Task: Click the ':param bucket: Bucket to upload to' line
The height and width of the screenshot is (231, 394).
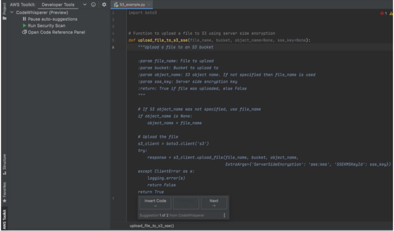Action: tap(178, 68)
